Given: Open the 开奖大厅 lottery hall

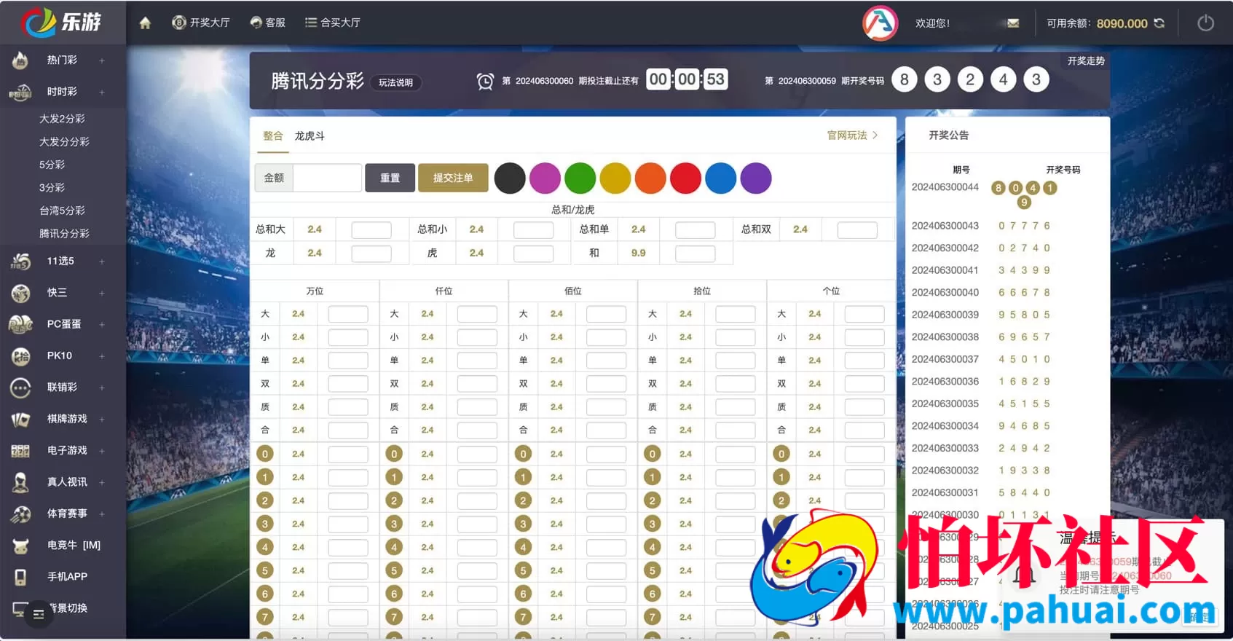Looking at the screenshot, I should click(x=200, y=23).
